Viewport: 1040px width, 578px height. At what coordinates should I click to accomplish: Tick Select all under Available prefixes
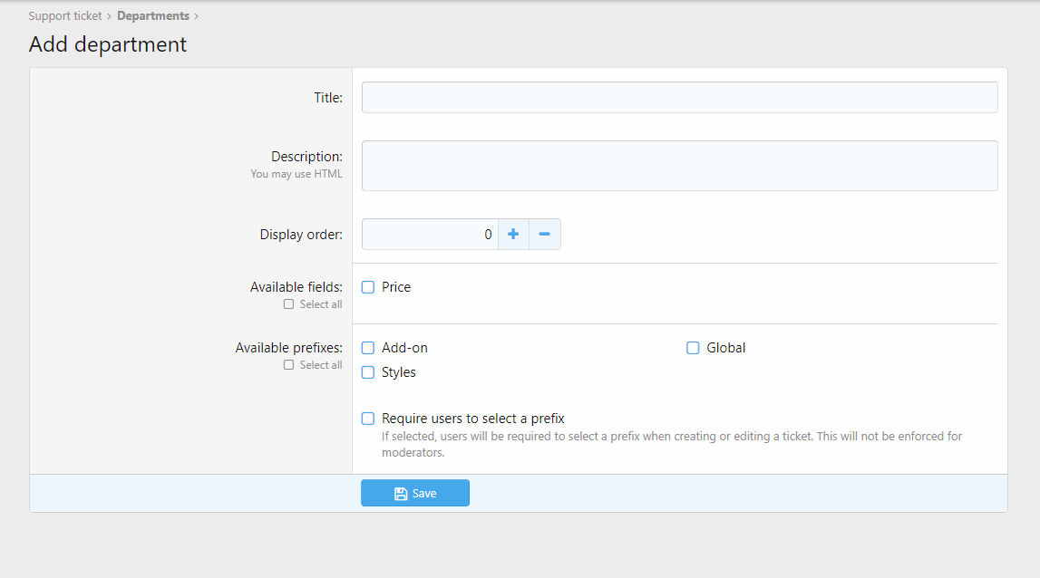click(289, 365)
